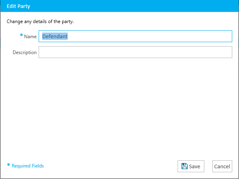Save the party changes
Screen dimensions: 239x179
191,166
